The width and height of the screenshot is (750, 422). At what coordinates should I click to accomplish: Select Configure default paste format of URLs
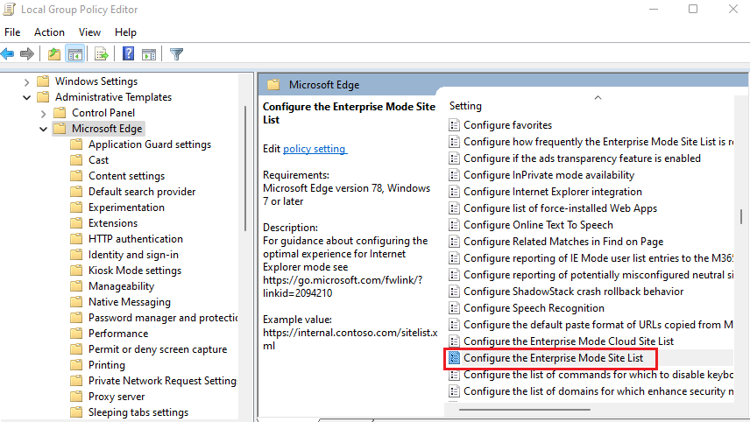pos(598,325)
